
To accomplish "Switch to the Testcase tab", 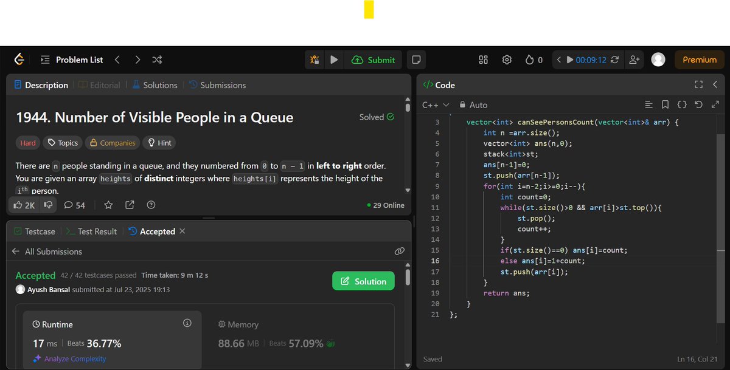I will tap(34, 231).
